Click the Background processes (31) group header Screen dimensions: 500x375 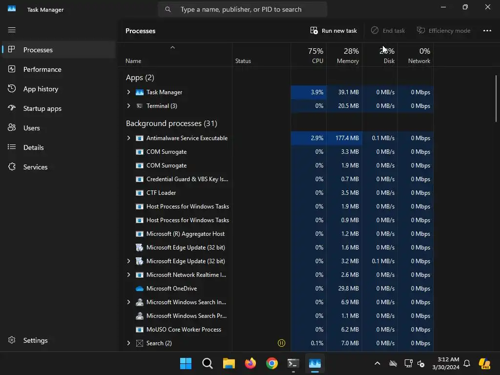pyautogui.click(x=171, y=124)
